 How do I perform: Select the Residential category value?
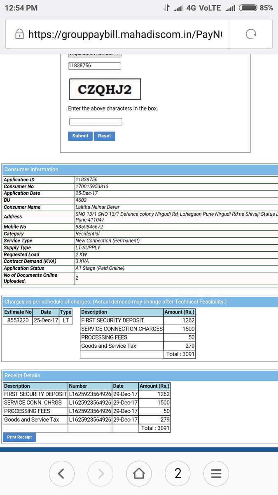(x=88, y=233)
